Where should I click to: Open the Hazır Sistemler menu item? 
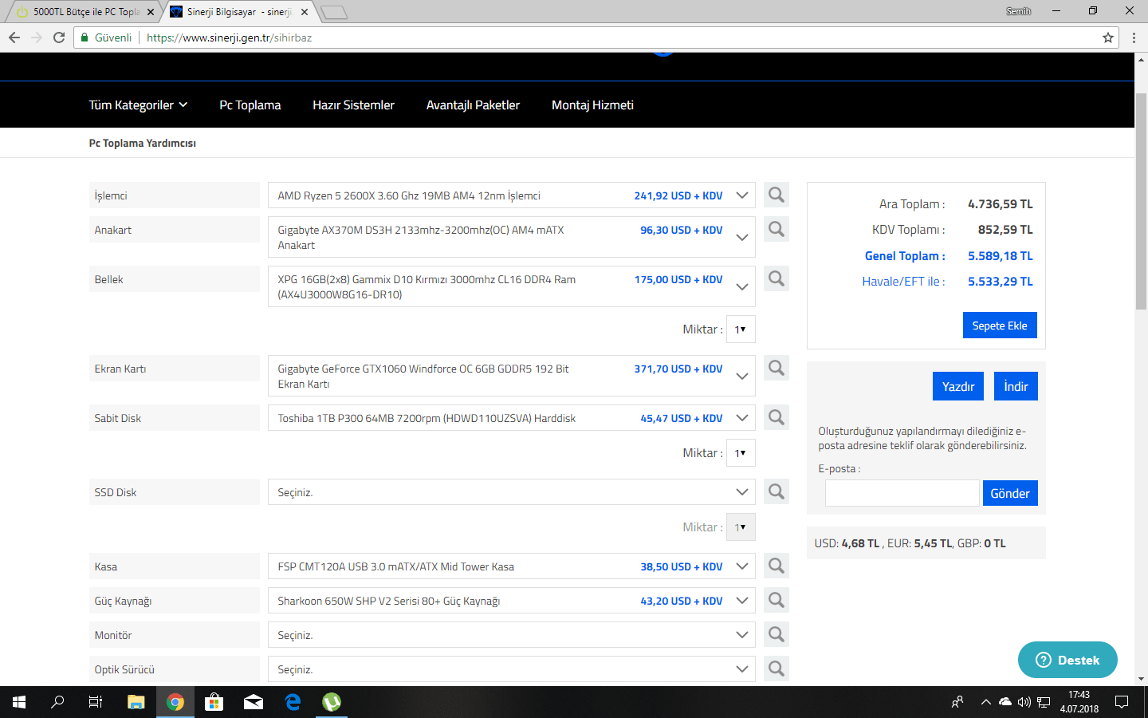(x=353, y=105)
